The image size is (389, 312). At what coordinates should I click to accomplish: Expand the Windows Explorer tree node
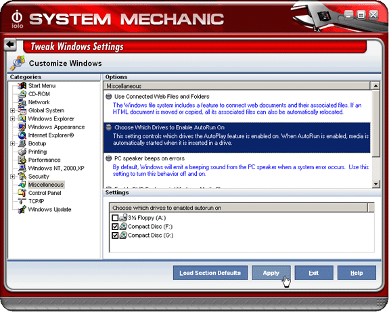[13, 119]
